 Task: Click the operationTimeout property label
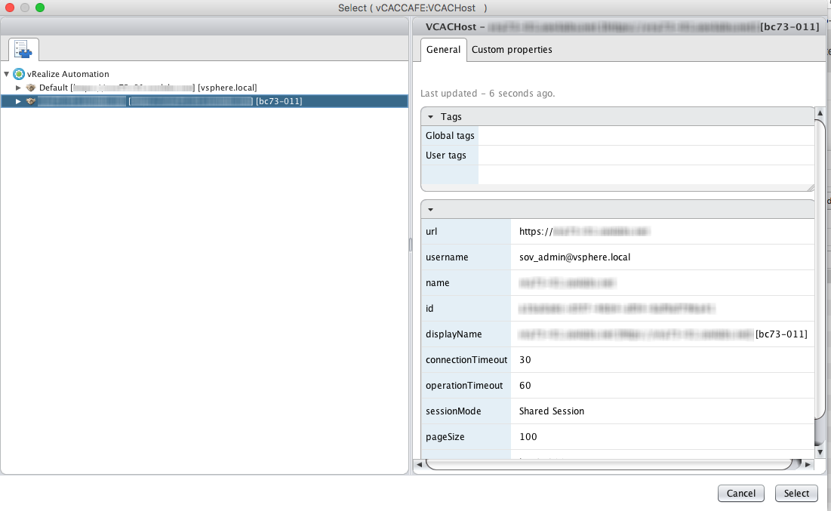(464, 386)
